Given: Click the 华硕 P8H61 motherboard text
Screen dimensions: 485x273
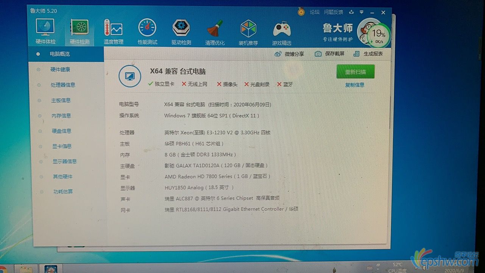Looking at the screenshot, I should pyautogui.click(x=194, y=144).
